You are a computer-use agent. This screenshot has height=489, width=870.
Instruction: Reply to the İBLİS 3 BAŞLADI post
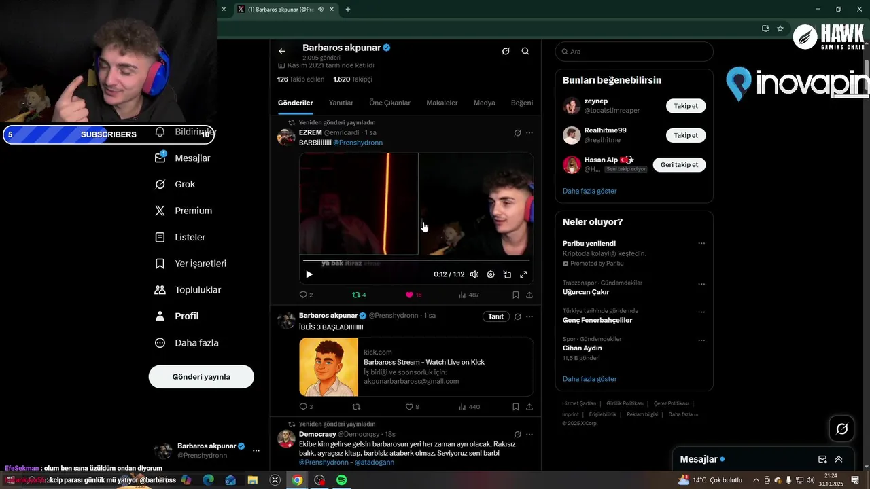(306, 407)
